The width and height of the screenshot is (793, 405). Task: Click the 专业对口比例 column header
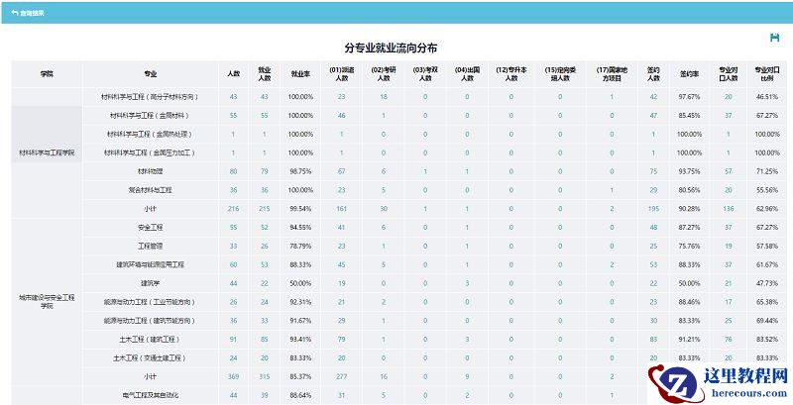tap(767, 73)
